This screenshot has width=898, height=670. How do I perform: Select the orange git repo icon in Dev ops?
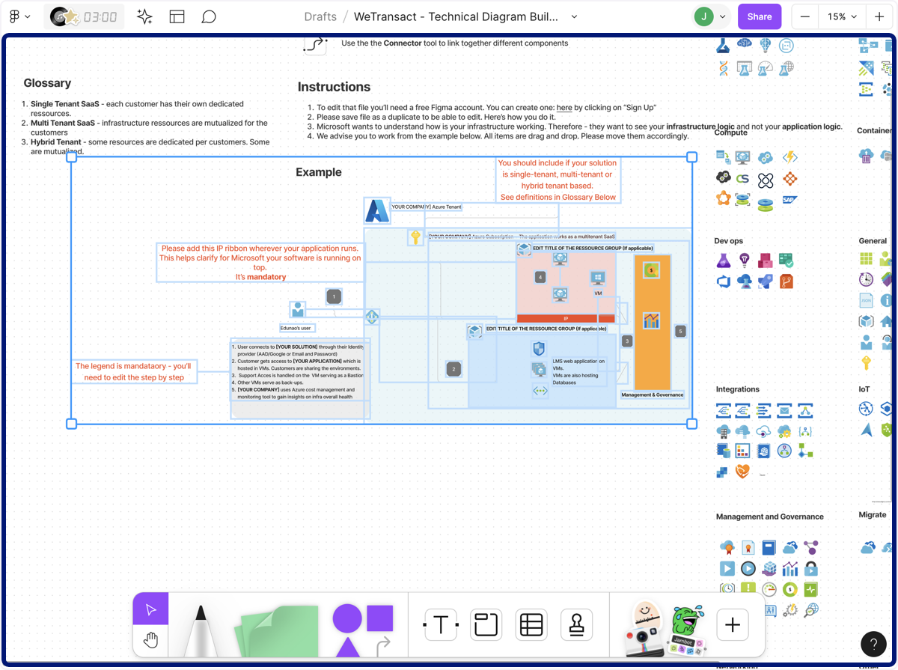tap(786, 281)
